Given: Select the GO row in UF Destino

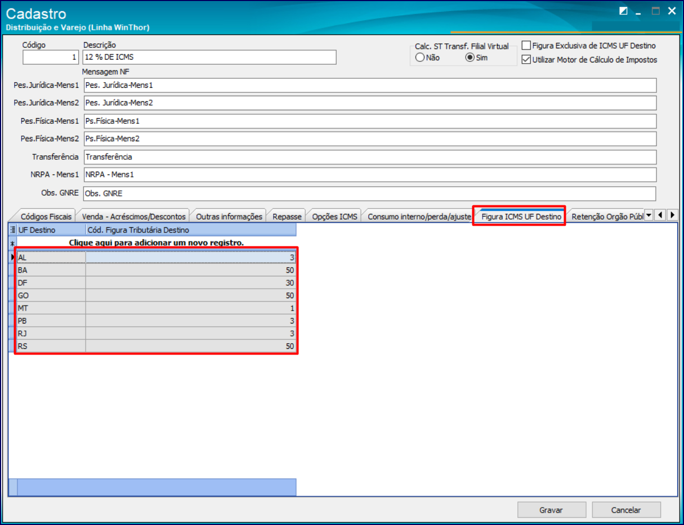Looking at the screenshot, I should (x=51, y=295).
